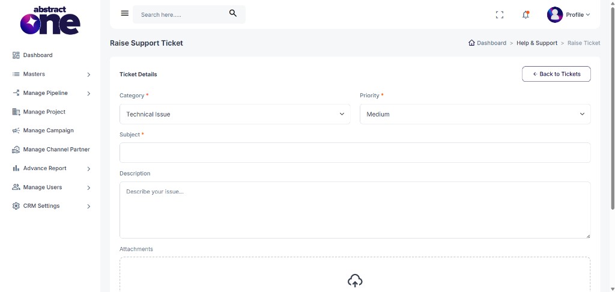Click the Manage Pipeline label
The image size is (615, 292).
[x=45, y=93]
